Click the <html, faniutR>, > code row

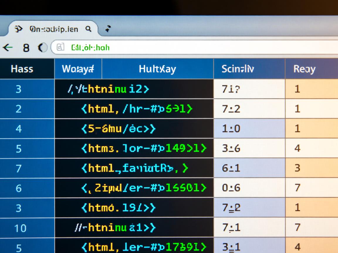[x=134, y=168]
